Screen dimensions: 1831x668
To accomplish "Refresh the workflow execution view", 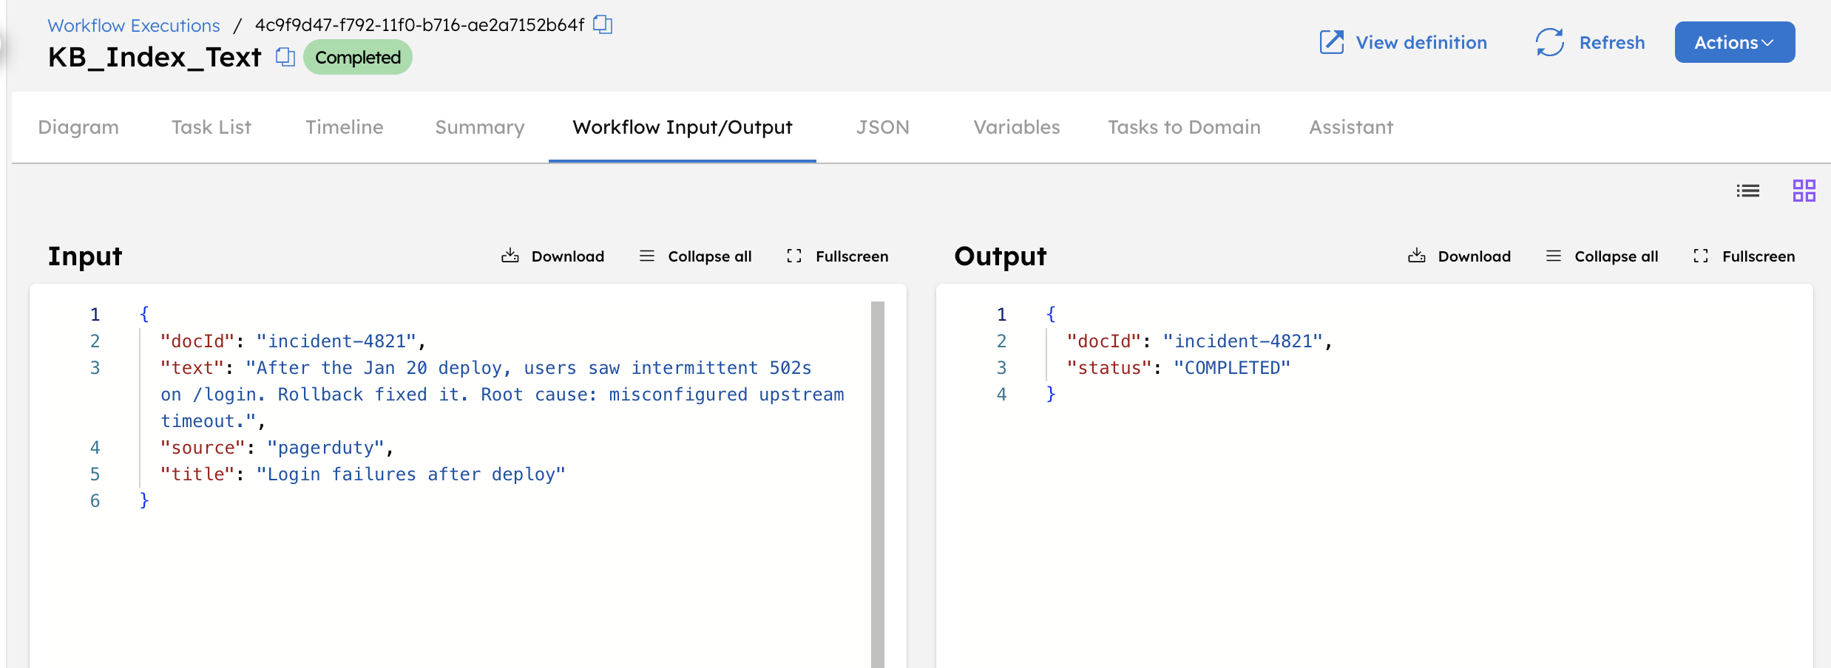I will pos(1589,43).
